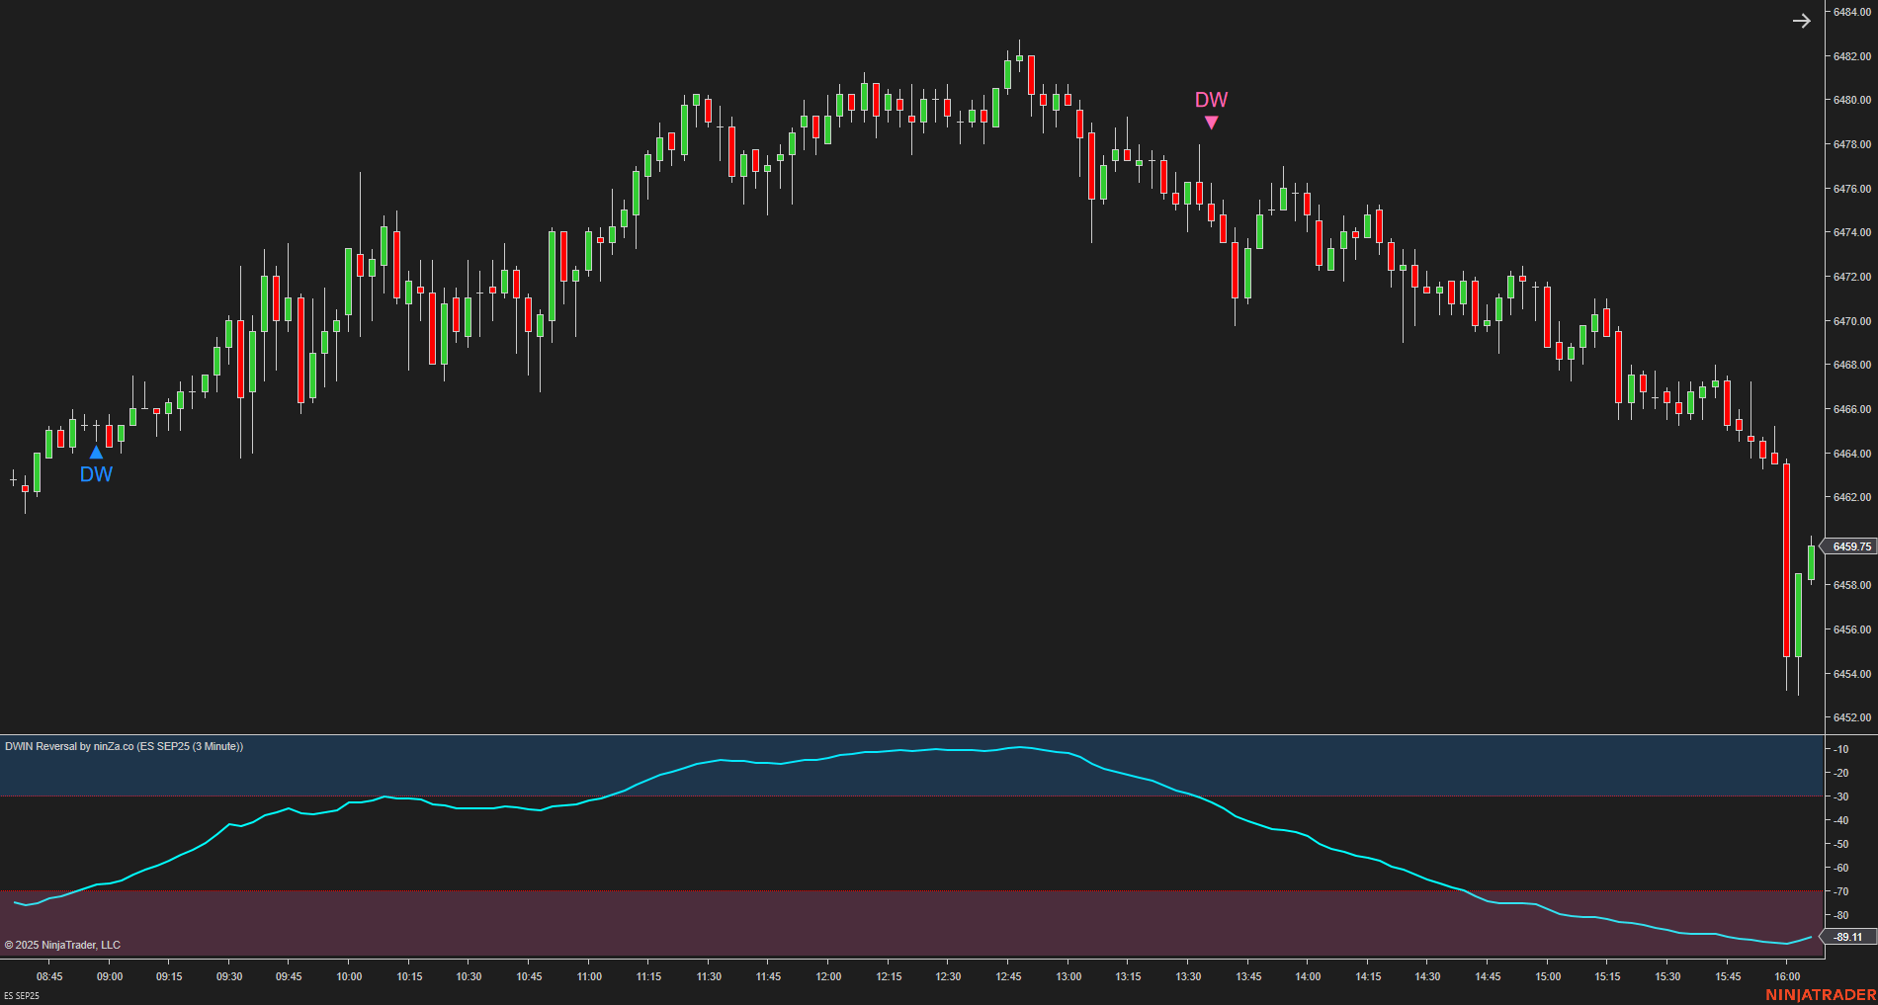The image size is (1878, 1005).
Task: Expand the price axis scale options
Action: [1848, 395]
